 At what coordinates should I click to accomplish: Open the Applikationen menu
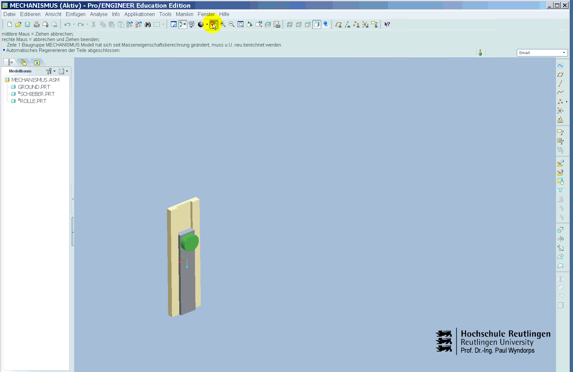click(139, 14)
